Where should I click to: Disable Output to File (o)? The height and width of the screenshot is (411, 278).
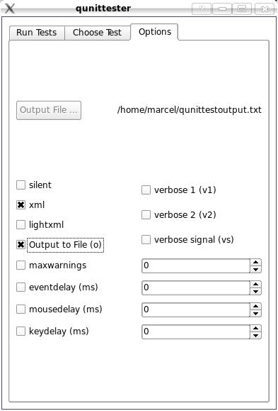click(x=21, y=245)
